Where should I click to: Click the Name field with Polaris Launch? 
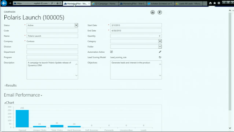click(x=52, y=36)
